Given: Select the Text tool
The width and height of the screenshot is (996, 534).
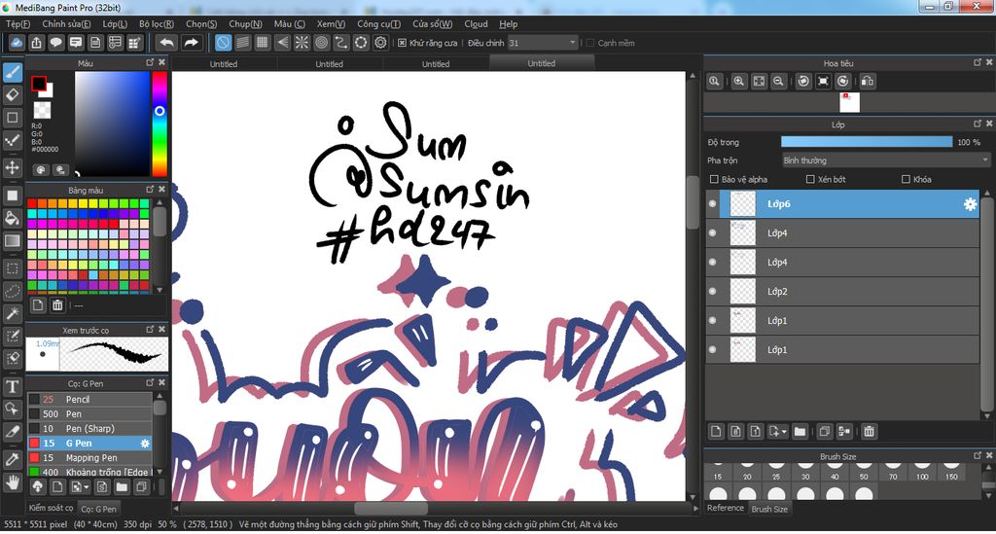Looking at the screenshot, I should coord(12,387).
